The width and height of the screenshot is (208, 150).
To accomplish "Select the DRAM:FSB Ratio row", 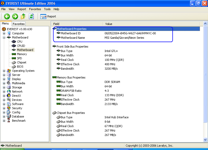I will [126, 91].
